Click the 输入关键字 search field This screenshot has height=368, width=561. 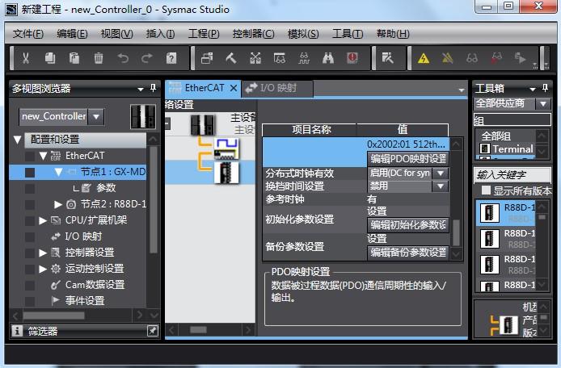(512, 175)
